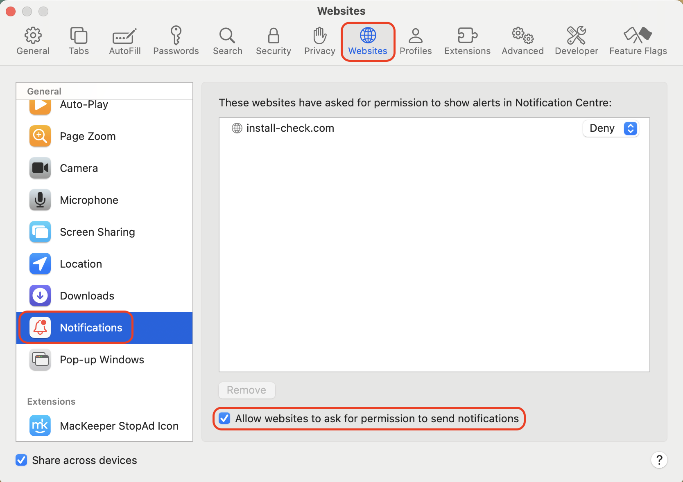The height and width of the screenshot is (482, 683).
Task: Click the globe icon beside install-check.com
Action: coord(236,128)
